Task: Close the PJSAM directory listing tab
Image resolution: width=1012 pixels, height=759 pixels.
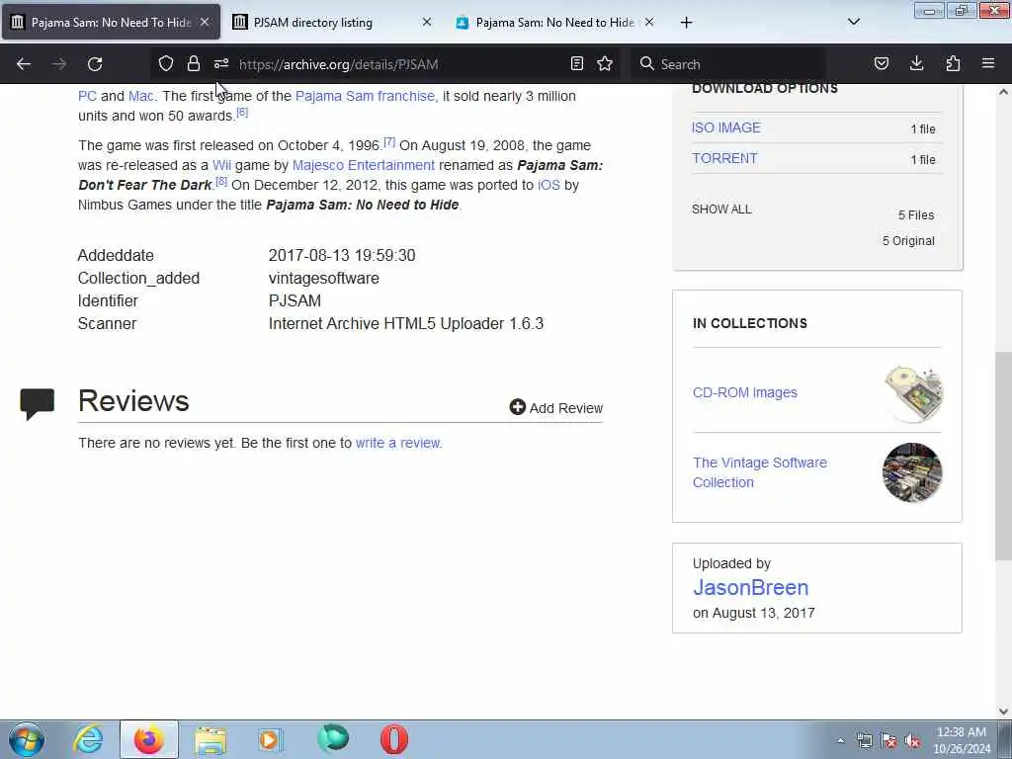Action: (427, 22)
